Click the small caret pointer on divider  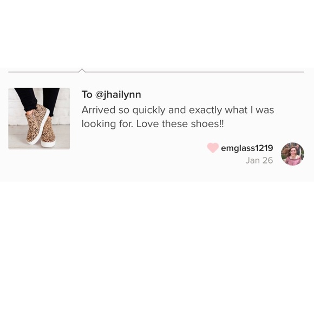(x=82, y=70)
